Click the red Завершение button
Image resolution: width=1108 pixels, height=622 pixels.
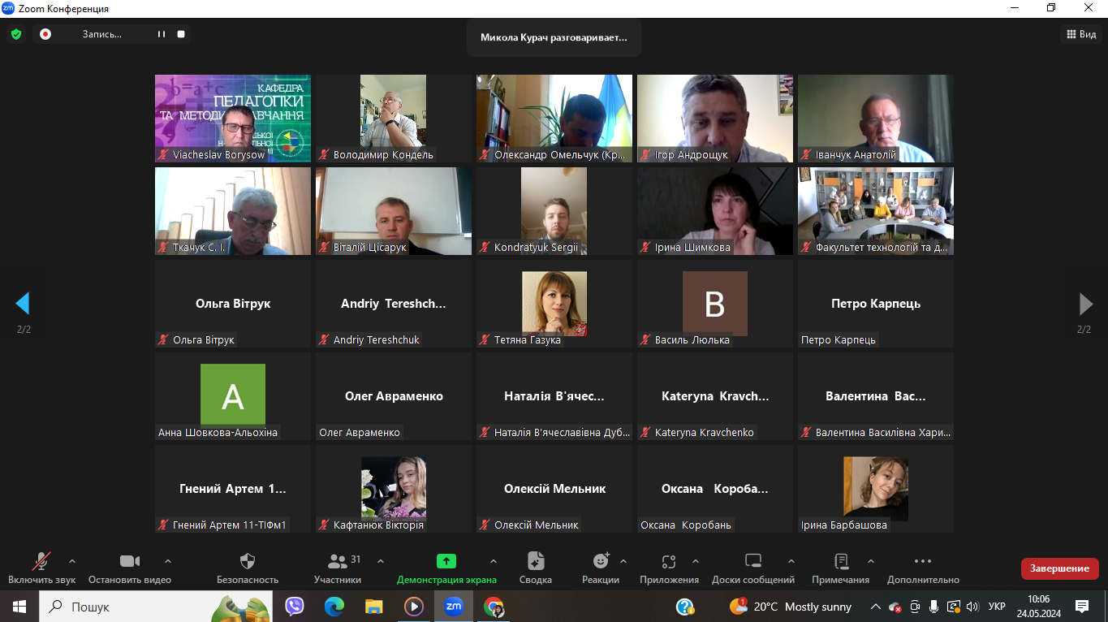click(x=1059, y=568)
